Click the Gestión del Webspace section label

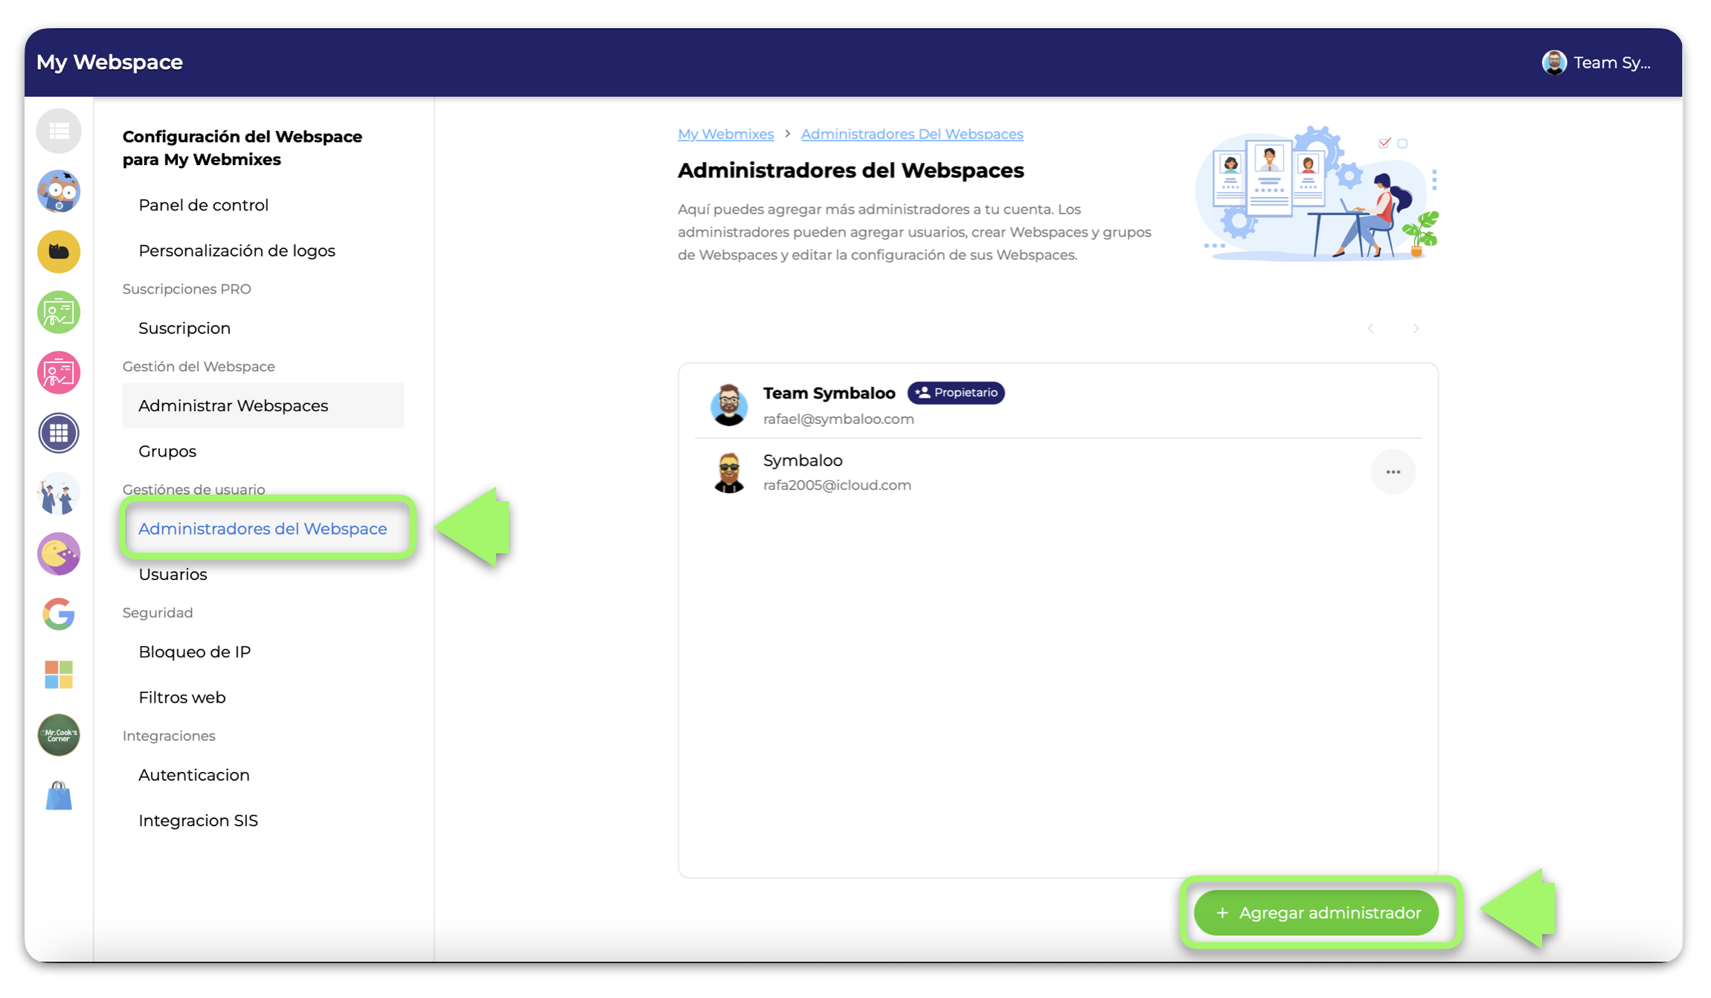199,366
